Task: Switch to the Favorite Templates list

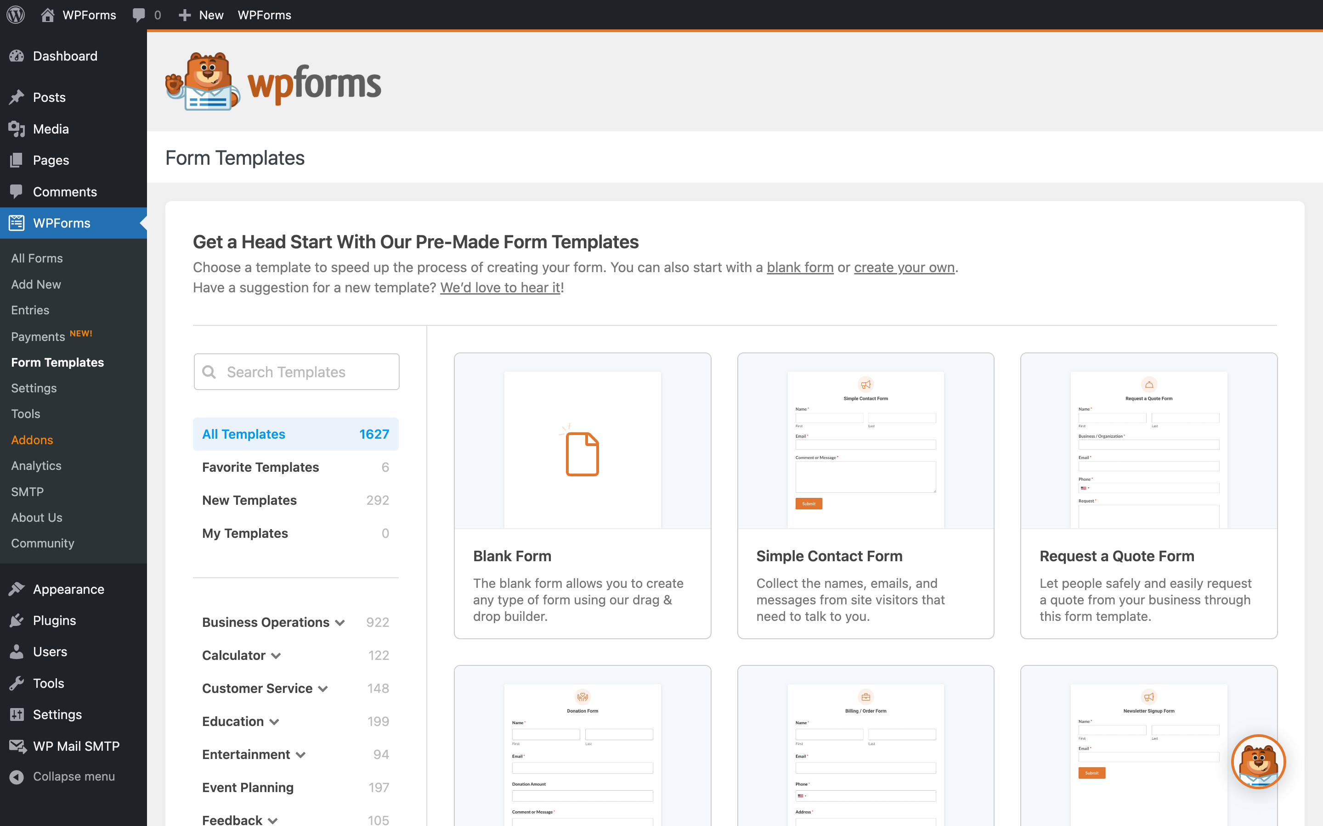Action: pos(260,467)
